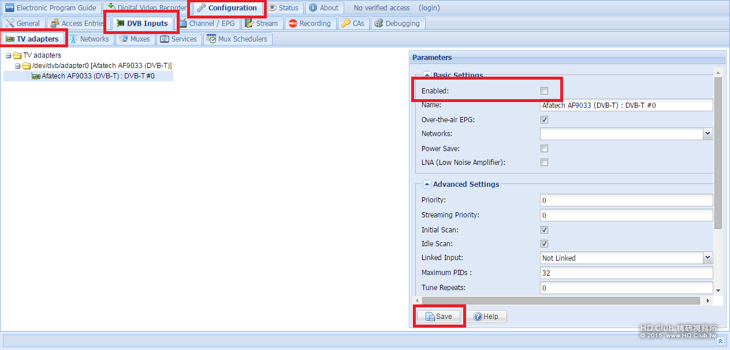Click the Help button

pyautogui.click(x=486, y=317)
